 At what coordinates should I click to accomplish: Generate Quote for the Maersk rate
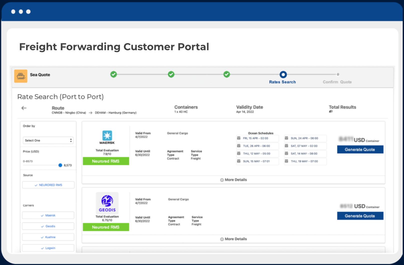360,149
